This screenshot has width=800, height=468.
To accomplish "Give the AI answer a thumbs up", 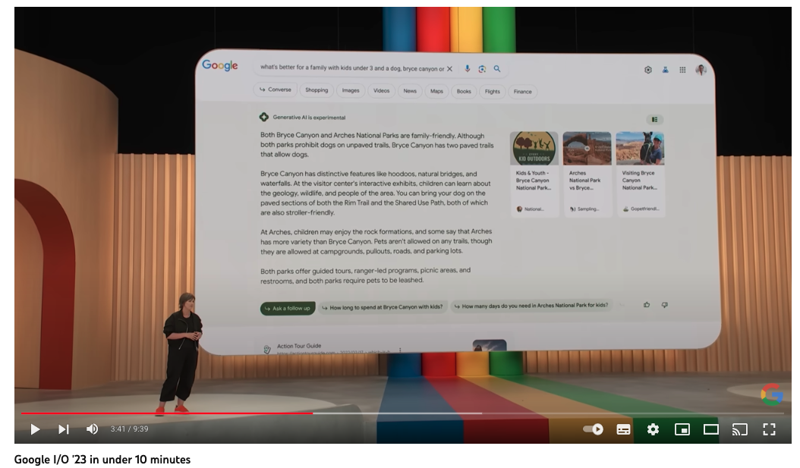I will pos(647,305).
